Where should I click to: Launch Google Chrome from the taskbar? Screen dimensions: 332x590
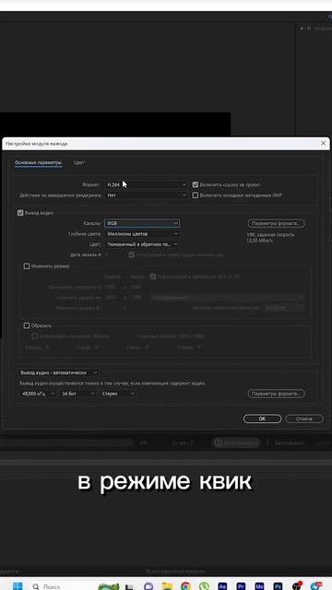coord(185,586)
